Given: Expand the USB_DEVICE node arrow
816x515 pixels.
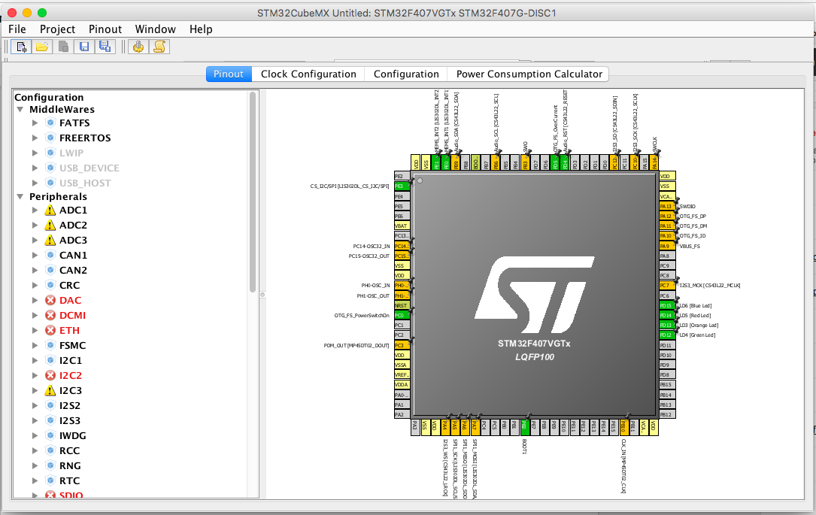Looking at the screenshot, I should tap(35, 168).
